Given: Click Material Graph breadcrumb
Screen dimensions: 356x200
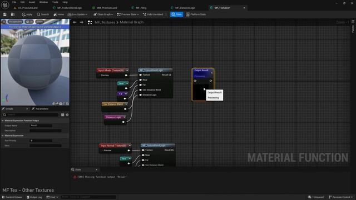Looking at the screenshot, I should pyautogui.click(x=132, y=22).
